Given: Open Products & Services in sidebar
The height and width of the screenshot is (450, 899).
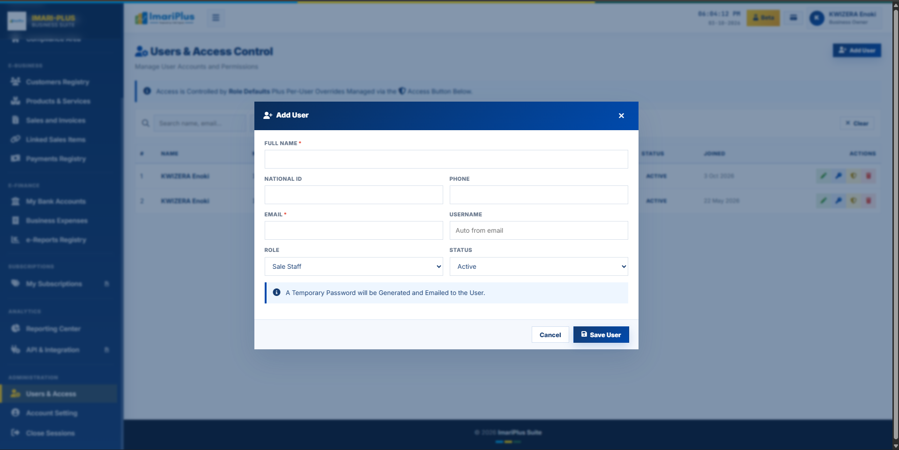Looking at the screenshot, I should (x=59, y=101).
